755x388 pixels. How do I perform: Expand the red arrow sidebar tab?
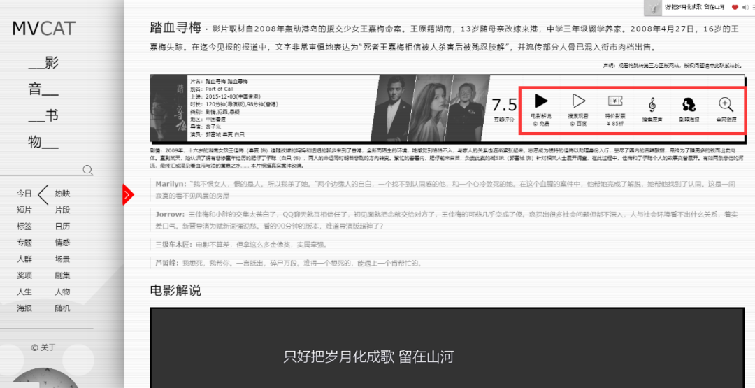click(127, 194)
